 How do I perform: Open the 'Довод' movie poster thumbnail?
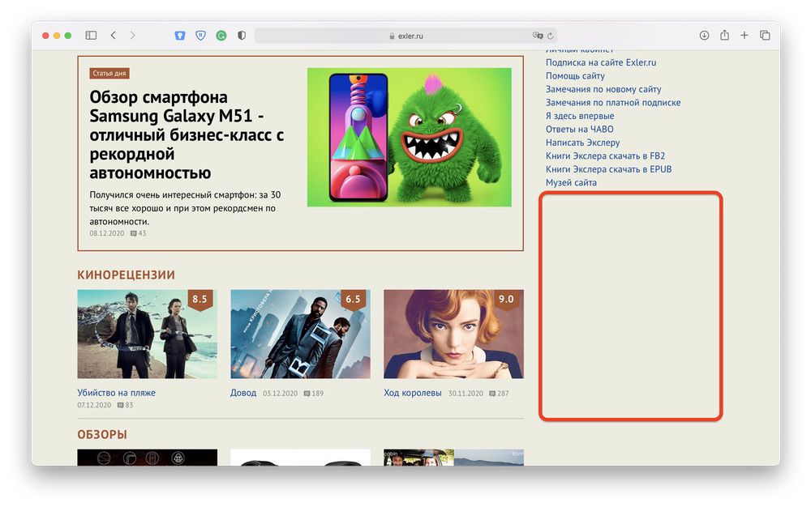[x=301, y=334]
